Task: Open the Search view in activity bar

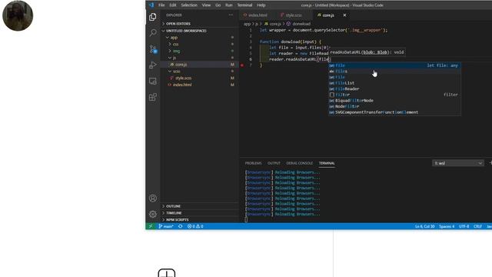Action: pos(153,32)
